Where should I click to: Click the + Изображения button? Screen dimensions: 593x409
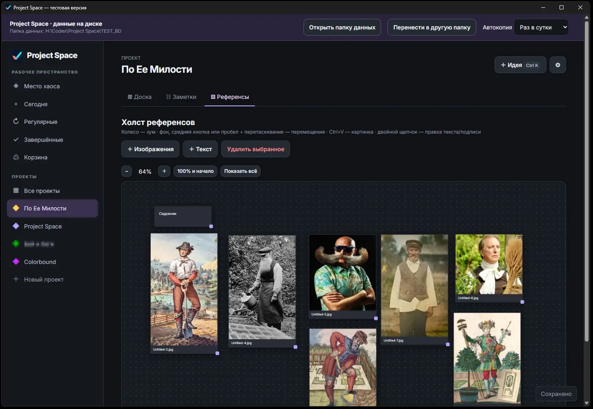150,149
